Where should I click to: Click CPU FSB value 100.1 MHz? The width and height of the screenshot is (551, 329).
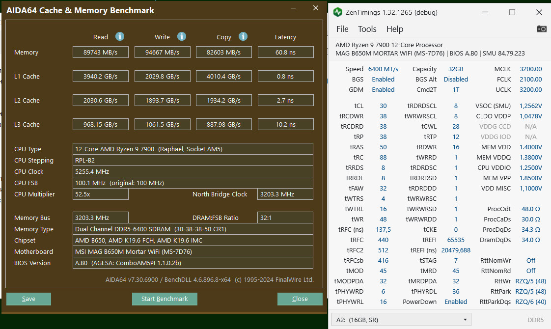coord(193,183)
